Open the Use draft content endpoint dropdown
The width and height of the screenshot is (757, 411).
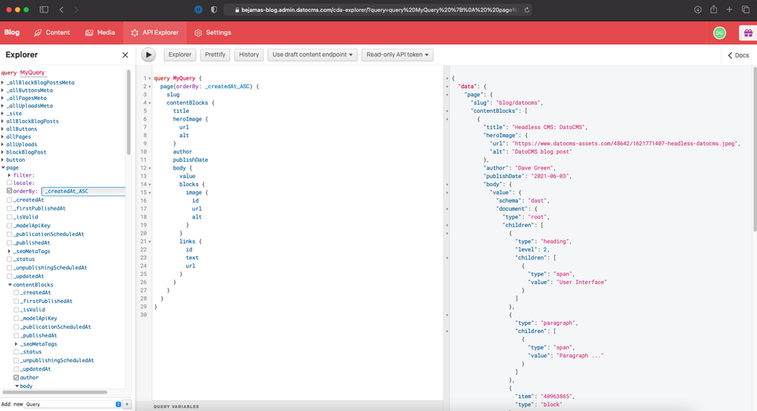313,54
